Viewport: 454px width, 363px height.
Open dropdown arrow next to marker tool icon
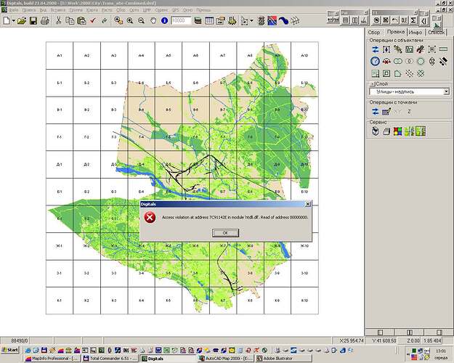pyautogui.click(x=251, y=20)
